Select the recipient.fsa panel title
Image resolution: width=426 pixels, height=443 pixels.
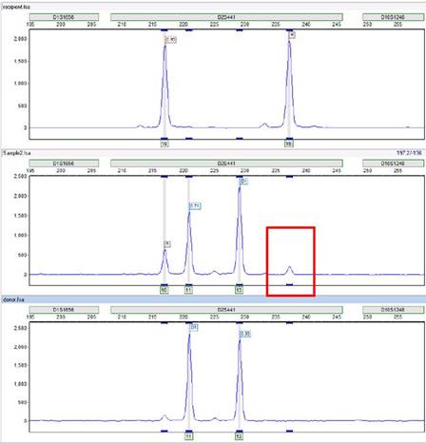(16, 7)
